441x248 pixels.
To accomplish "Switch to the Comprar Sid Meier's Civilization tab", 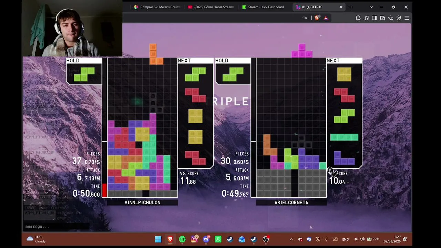I will (157, 7).
